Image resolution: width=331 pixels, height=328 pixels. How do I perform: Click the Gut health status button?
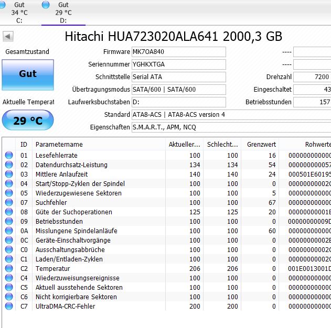click(x=28, y=75)
